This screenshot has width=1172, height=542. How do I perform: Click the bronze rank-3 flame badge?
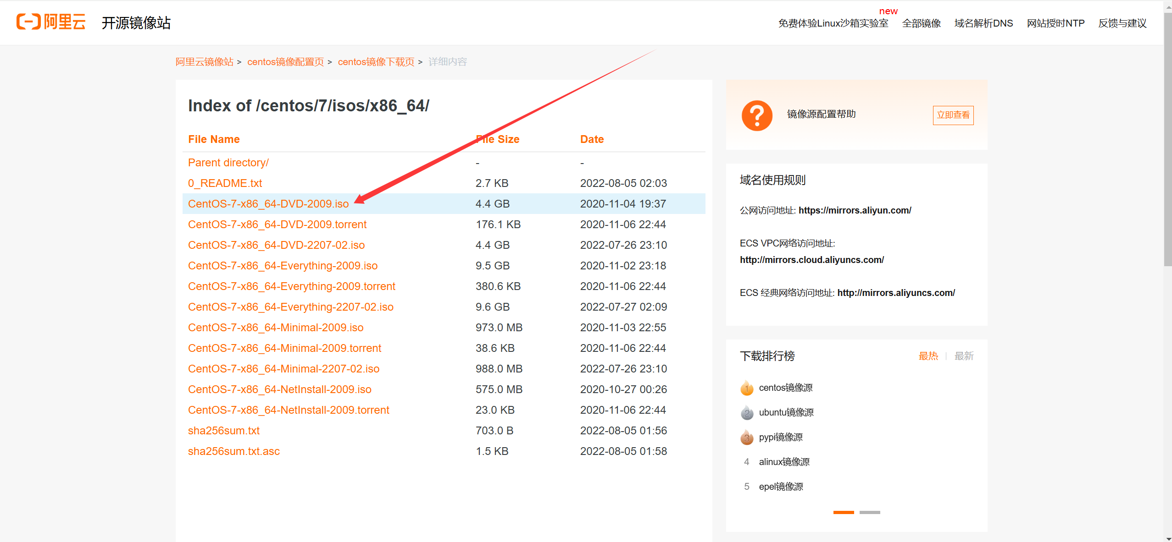click(x=747, y=438)
